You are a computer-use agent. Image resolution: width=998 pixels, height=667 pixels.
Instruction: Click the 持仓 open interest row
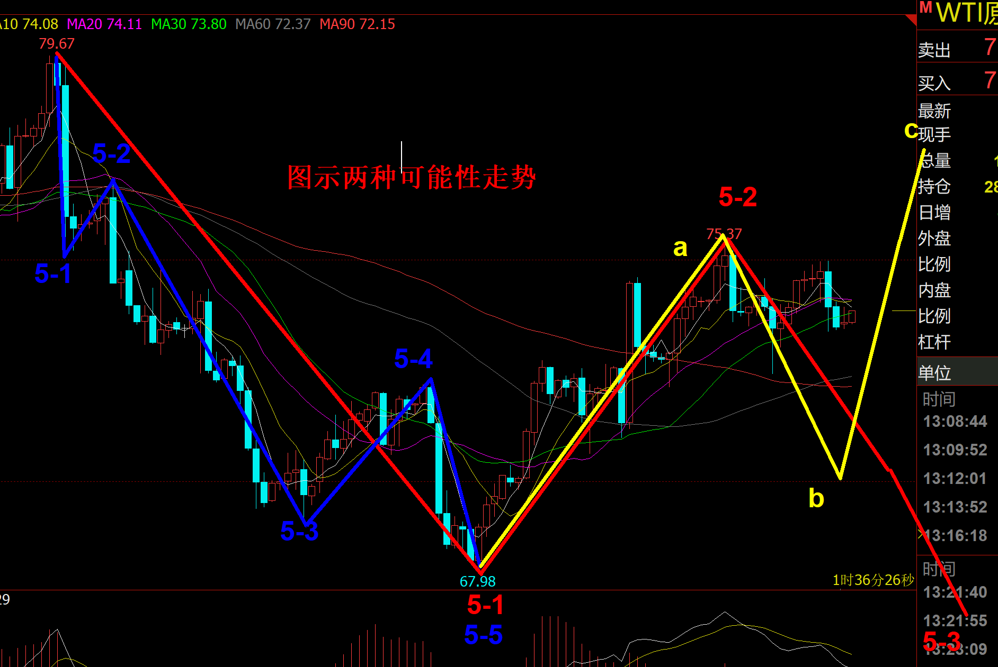point(958,186)
